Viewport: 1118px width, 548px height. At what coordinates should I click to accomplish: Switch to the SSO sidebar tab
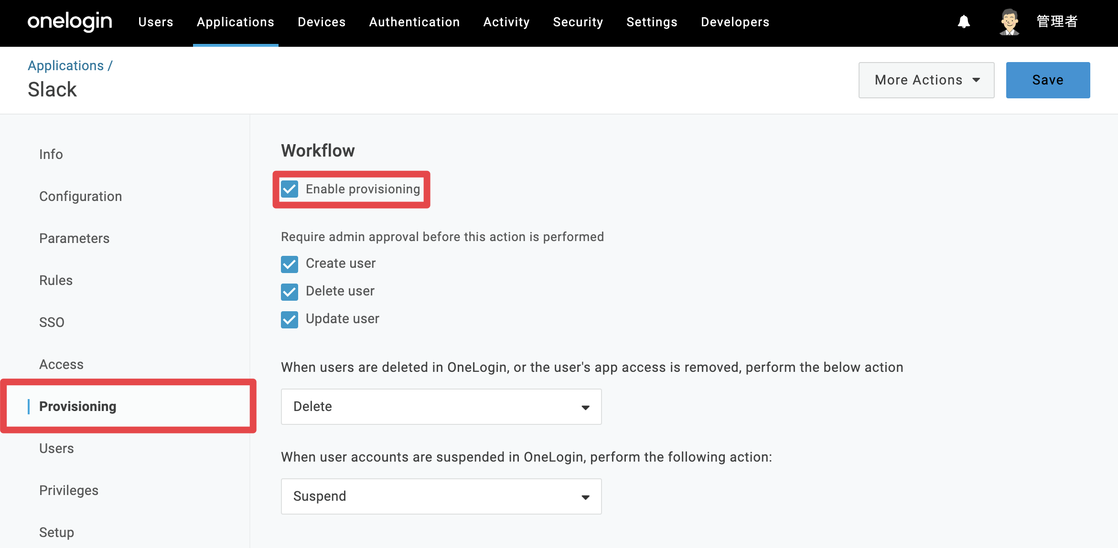tap(52, 322)
